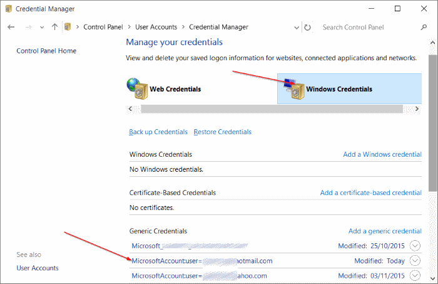
Task: Click the up-one-level arrow icon
Action: point(55,28)
